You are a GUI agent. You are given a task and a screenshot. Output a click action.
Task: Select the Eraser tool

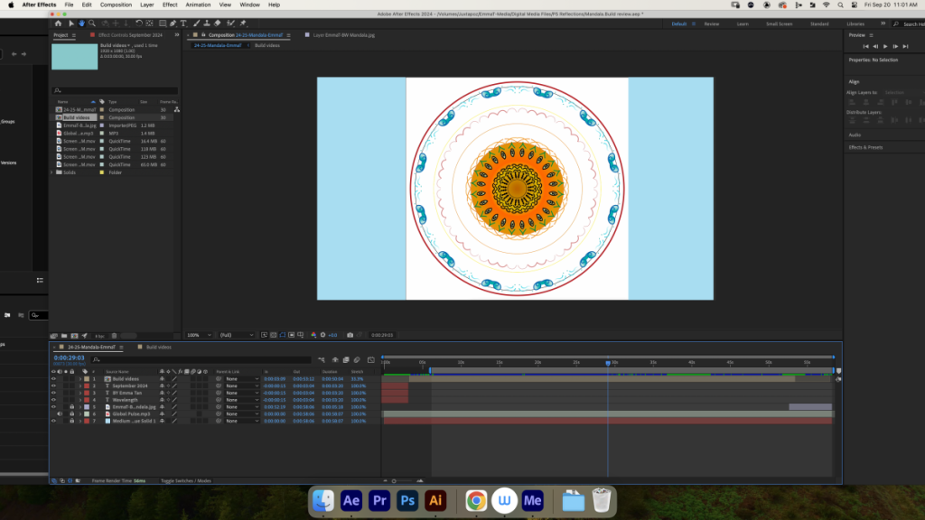pyautogui.click(x=218, y=23)
